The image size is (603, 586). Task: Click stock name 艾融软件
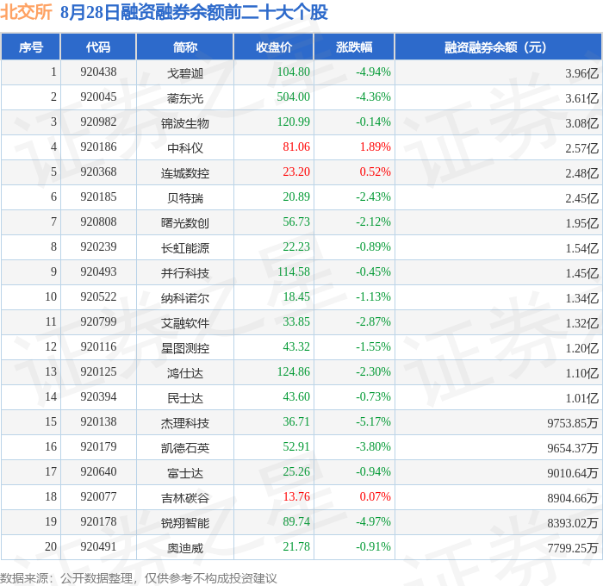click(x=185, y=323)
